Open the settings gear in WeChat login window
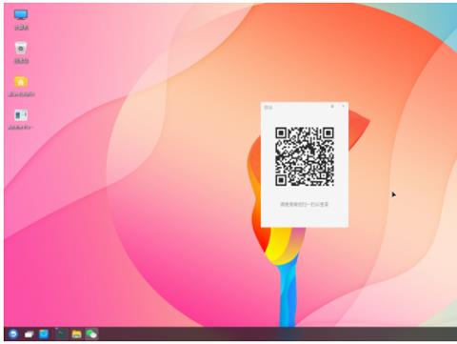The width and height of the screenshot is (457, 344). click(332, 107)
